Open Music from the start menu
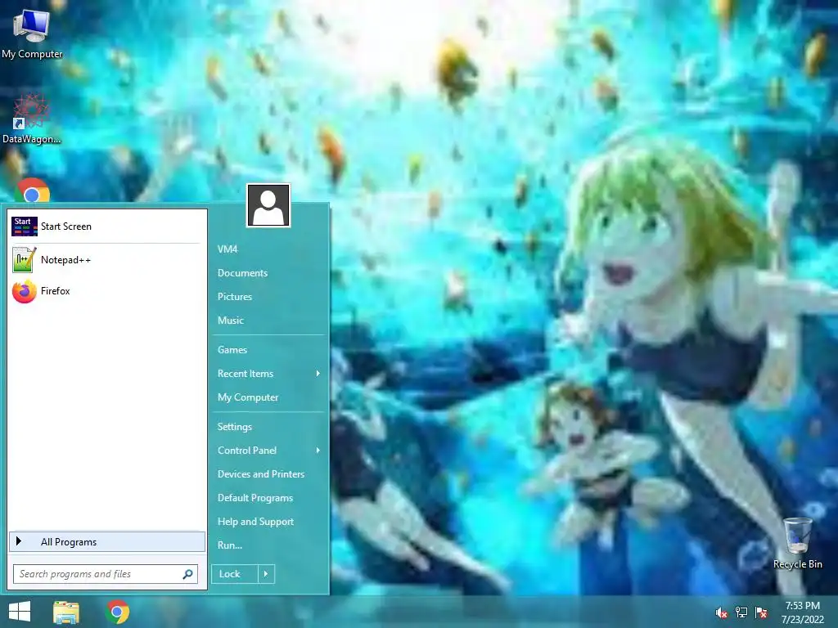The height and width of the screenshot is (628, 838). click(230, 321)
